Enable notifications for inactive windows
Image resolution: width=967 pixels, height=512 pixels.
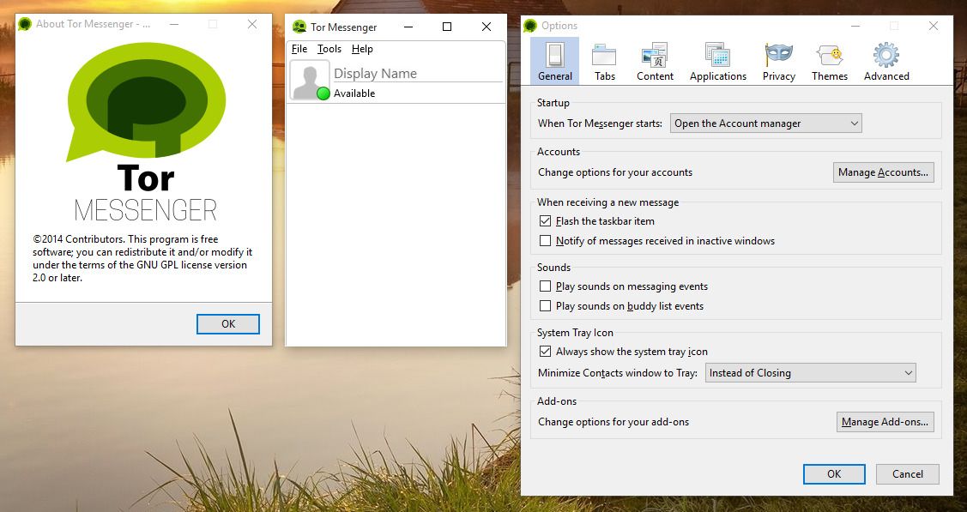[545, 240]
